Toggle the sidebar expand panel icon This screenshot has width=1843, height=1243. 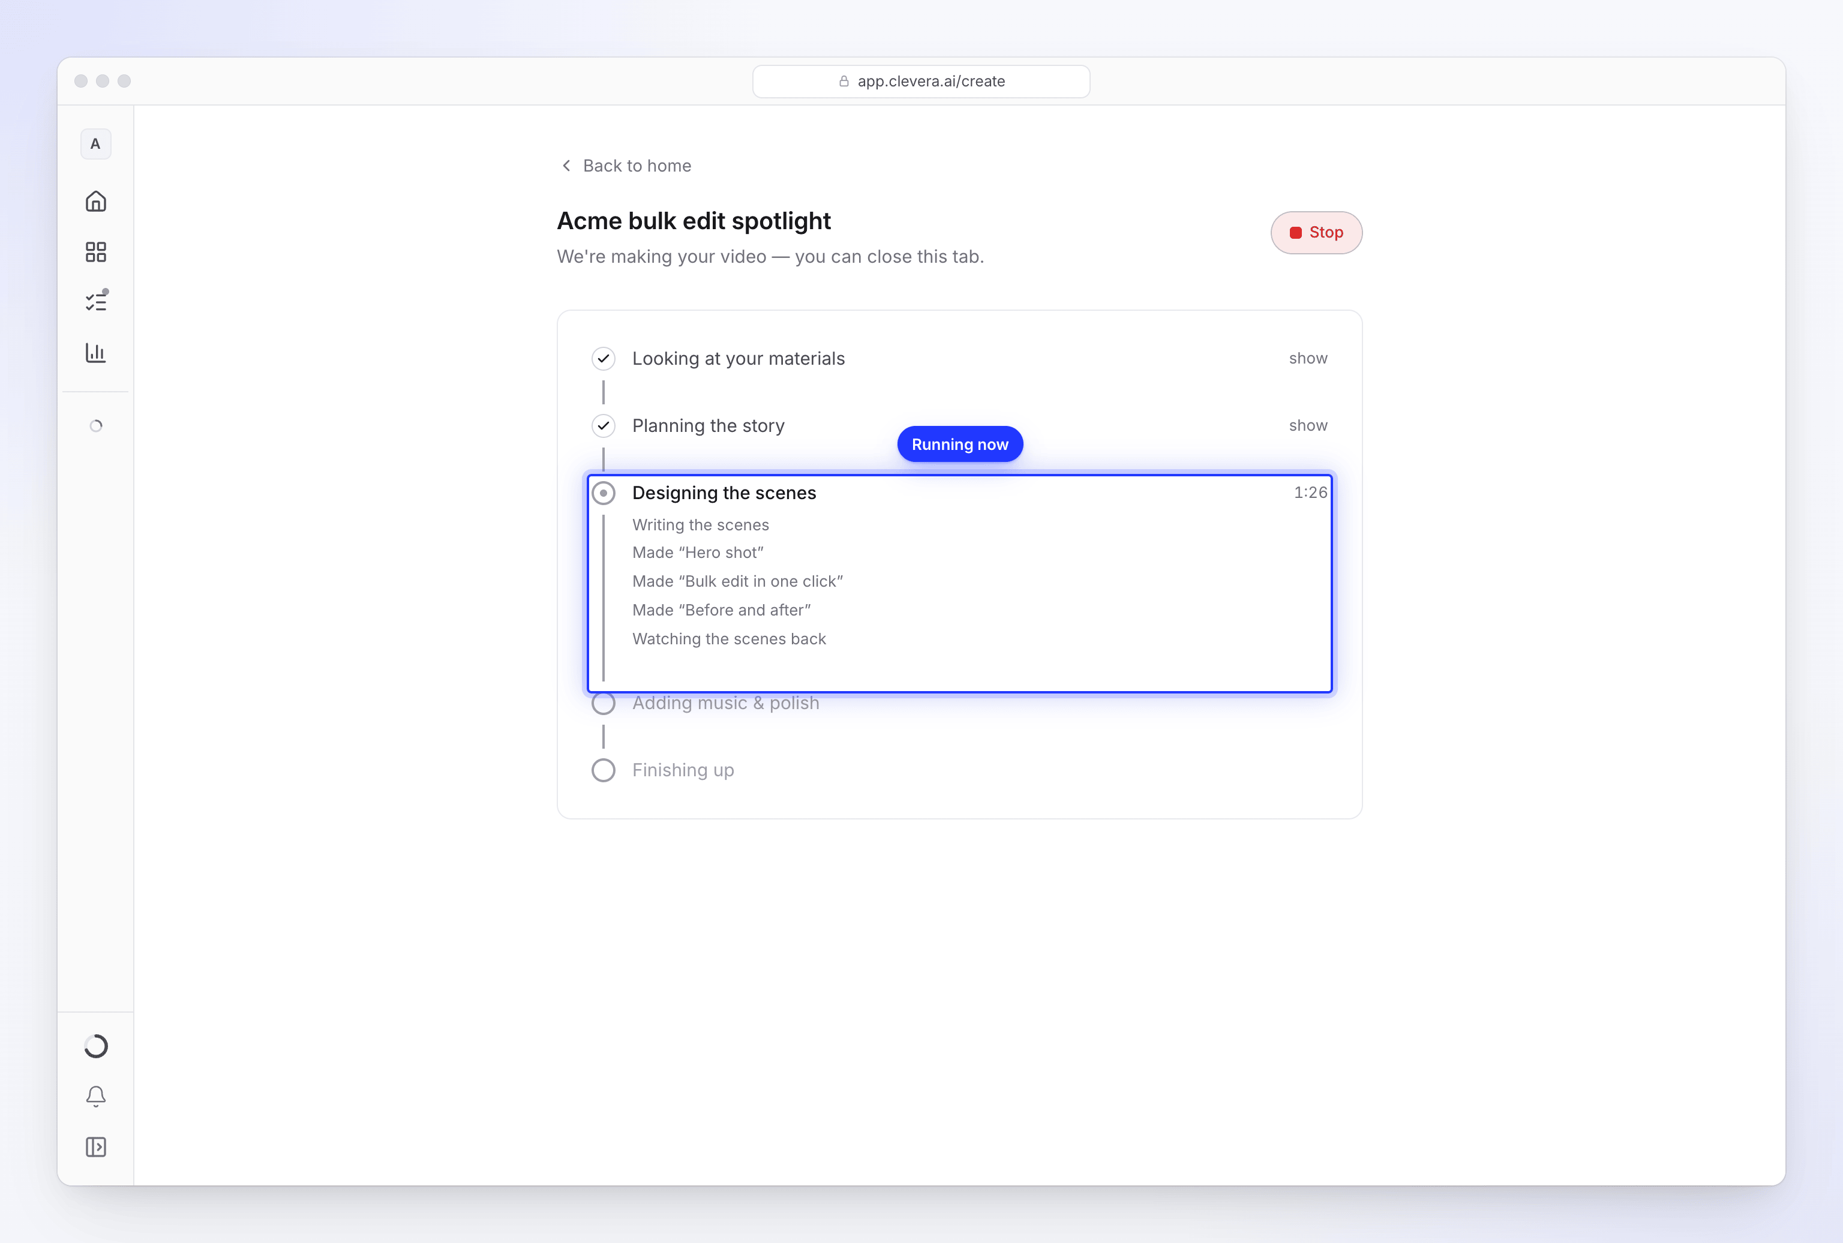click(96, 1147)
